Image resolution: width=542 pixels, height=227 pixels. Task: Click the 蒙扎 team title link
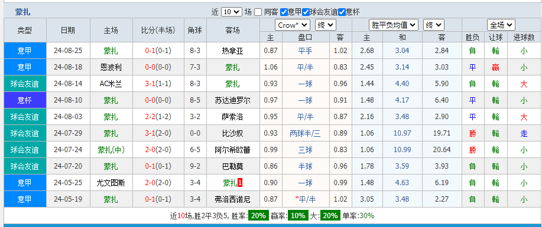[22, 12]
